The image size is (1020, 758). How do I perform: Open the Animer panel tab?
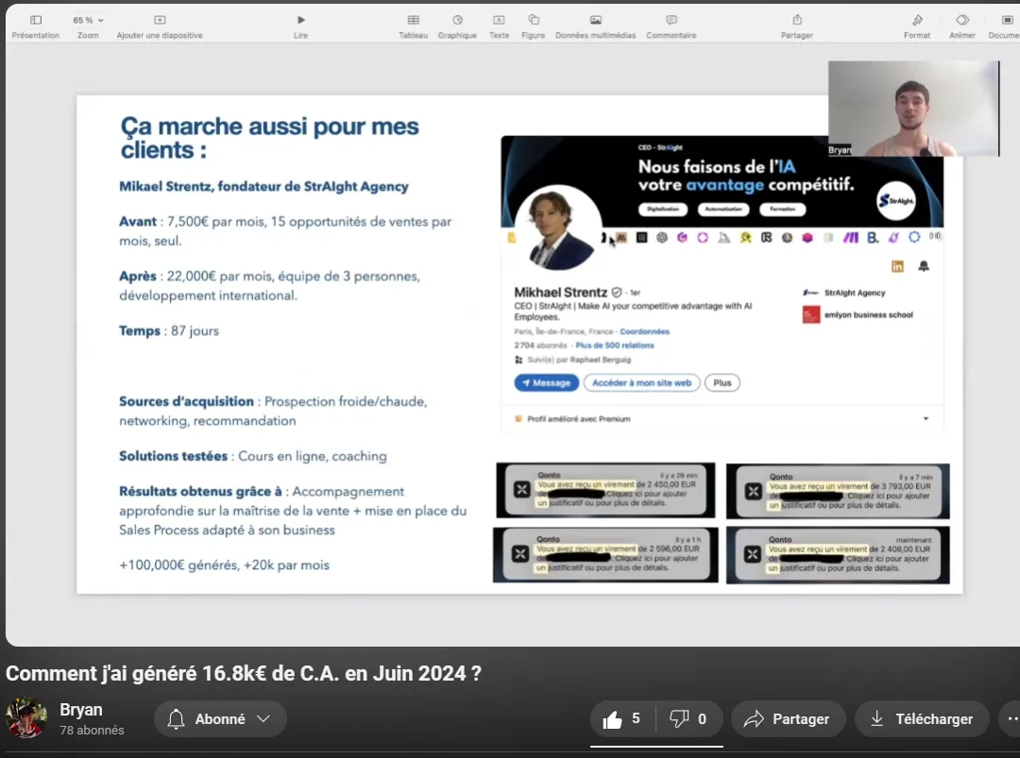(961, 20)
